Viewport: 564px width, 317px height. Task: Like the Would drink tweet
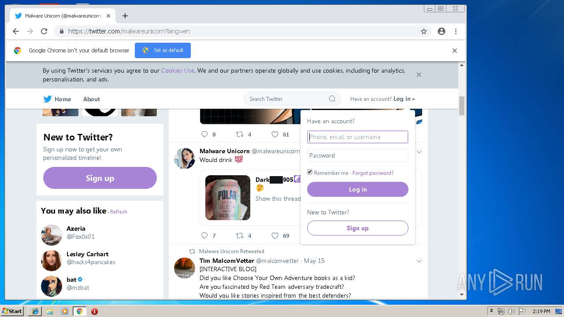coord(275,236)
